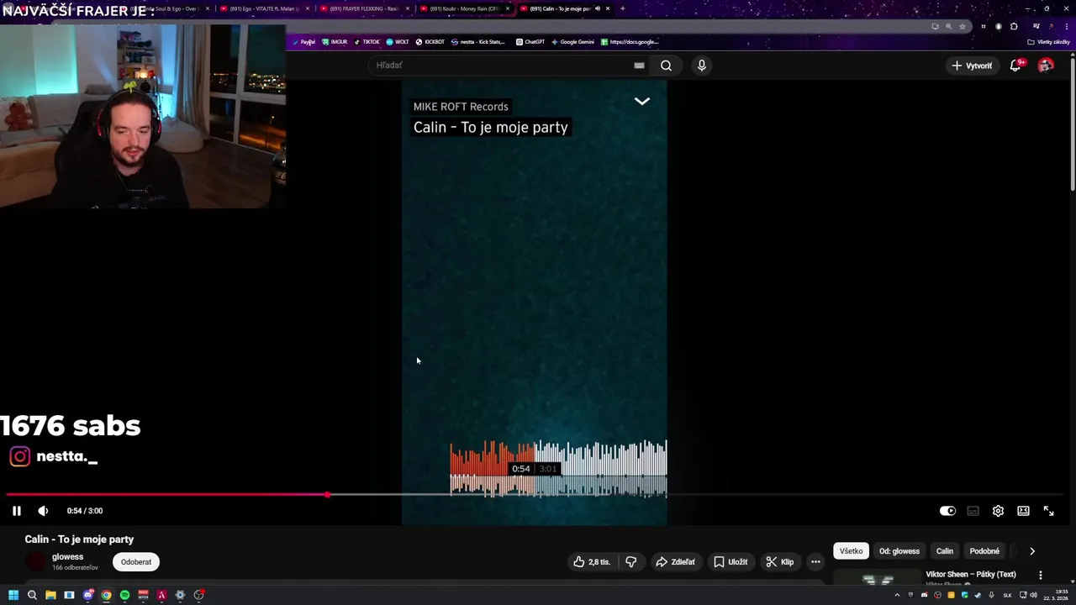Open the PayPal bookmark
Viewport: 1076px width, 605px height.
tap(304, 42)
